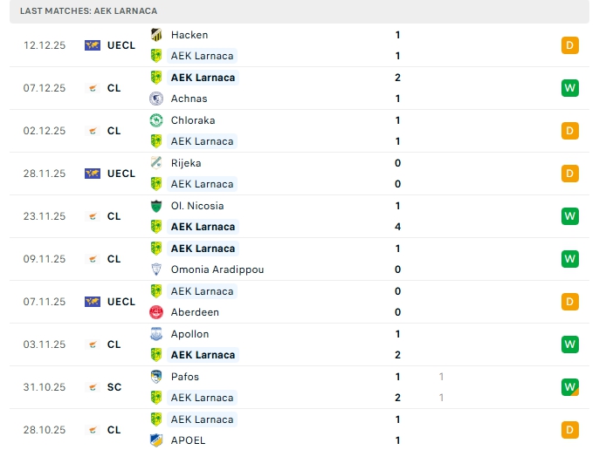Select the green W badge for 07.12.25 match
This screenshot has width=599, height=450.
(x=570, y=88)
